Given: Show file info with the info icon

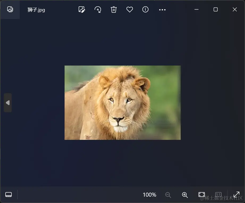Looking at the screenshot, I should click(x=145, y=10).
